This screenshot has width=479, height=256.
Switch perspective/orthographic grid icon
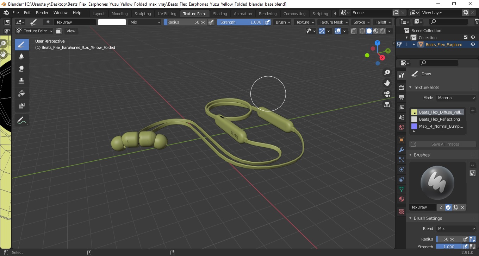(387, 104)
